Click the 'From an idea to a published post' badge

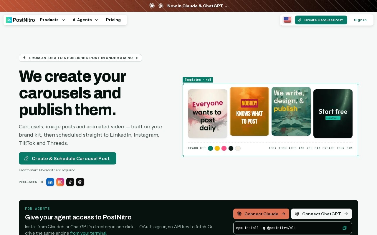pos(80,58)
